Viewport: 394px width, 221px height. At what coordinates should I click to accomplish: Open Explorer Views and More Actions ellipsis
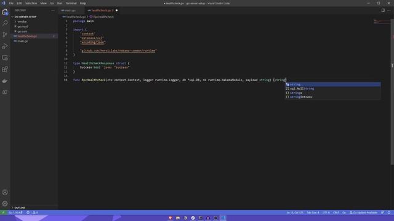point(53,10)
